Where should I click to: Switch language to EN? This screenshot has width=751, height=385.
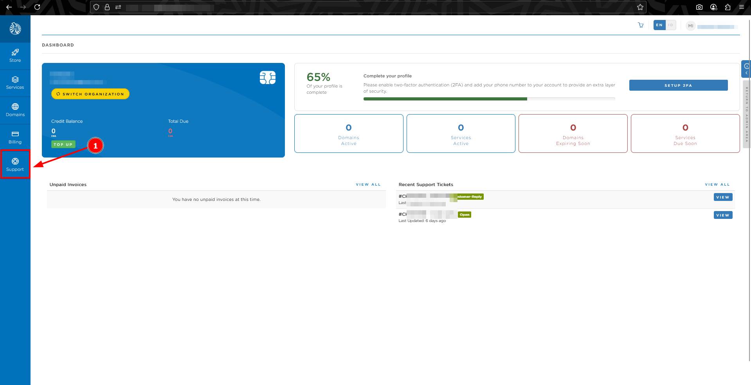659,25
